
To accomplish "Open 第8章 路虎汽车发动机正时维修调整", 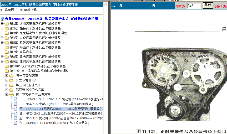I will pos(35,57).
